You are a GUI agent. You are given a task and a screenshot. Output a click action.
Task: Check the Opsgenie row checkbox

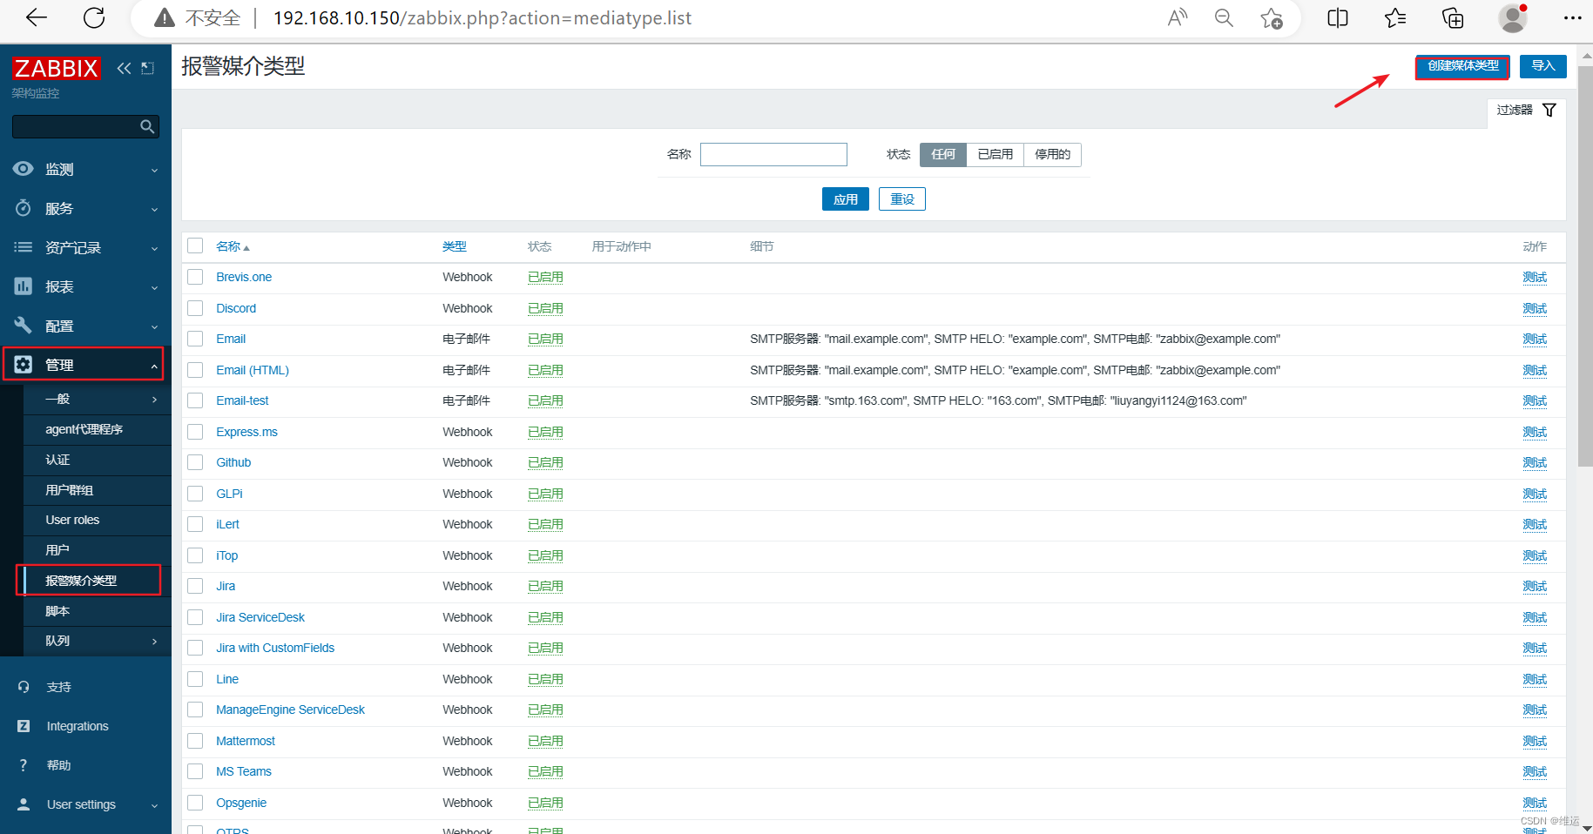coord(195,803)
